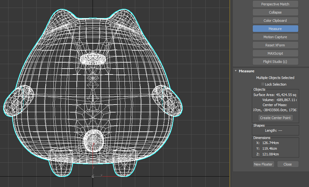This screenshot has width=309, height=187.
Task: Close the Measure utility panel
Action: point(288,164)
